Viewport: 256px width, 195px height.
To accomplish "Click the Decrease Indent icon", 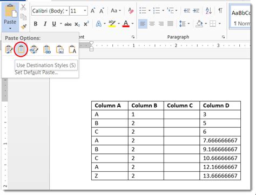I will (x=187, y=11).
